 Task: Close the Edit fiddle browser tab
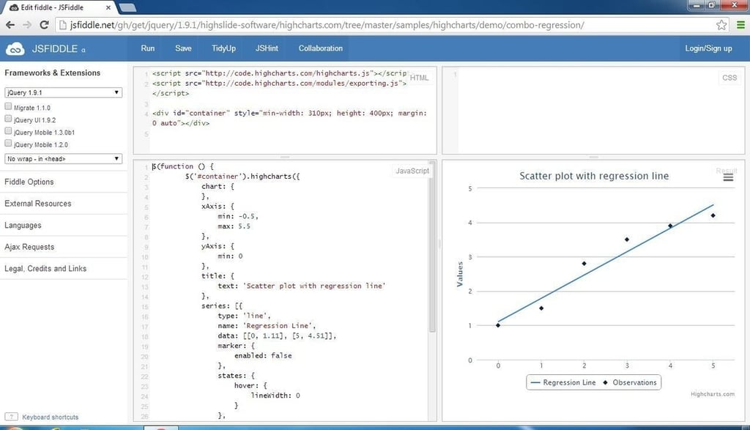[x=108, y=7]
